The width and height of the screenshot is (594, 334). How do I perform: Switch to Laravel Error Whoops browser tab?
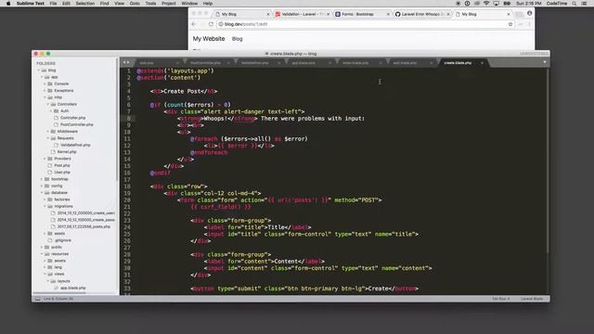[421, 14]
